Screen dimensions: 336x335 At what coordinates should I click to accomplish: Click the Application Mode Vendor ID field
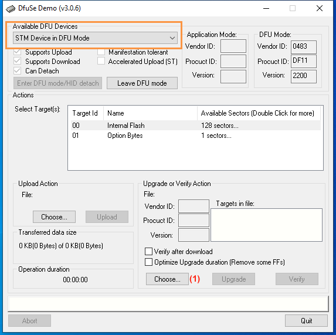(233, 46)
